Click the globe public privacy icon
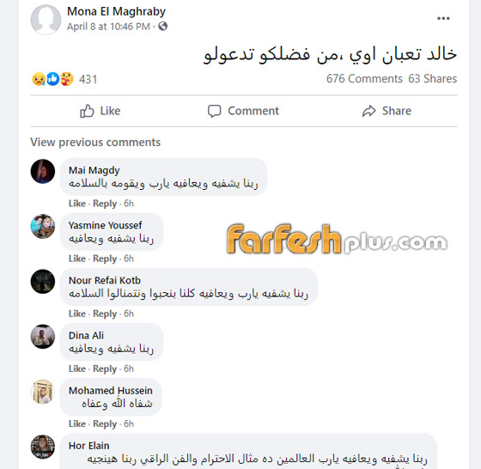 coord(162,27)
